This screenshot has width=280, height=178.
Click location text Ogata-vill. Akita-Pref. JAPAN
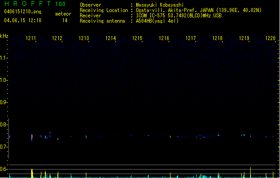(x=174, y=10)
